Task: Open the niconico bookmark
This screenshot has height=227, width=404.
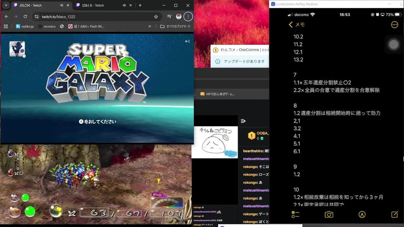Action: pyautogui.click(x=47, y=26)
